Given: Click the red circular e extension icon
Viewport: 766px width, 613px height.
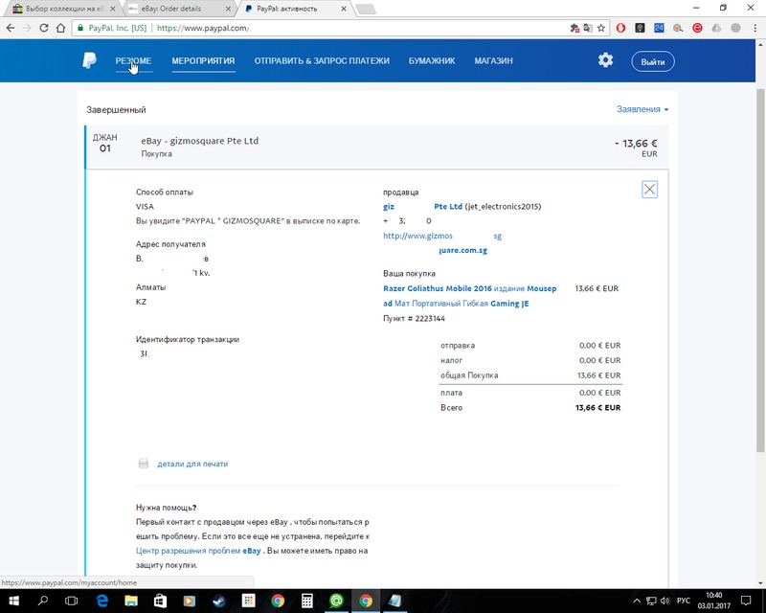Looking at the screenshot, I should tap(697, 28).
